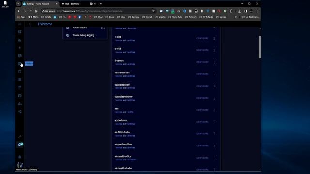This screenshot has width=310, height=174.
Task: Open the Apps bookmark shortcut
Action: 21,17
